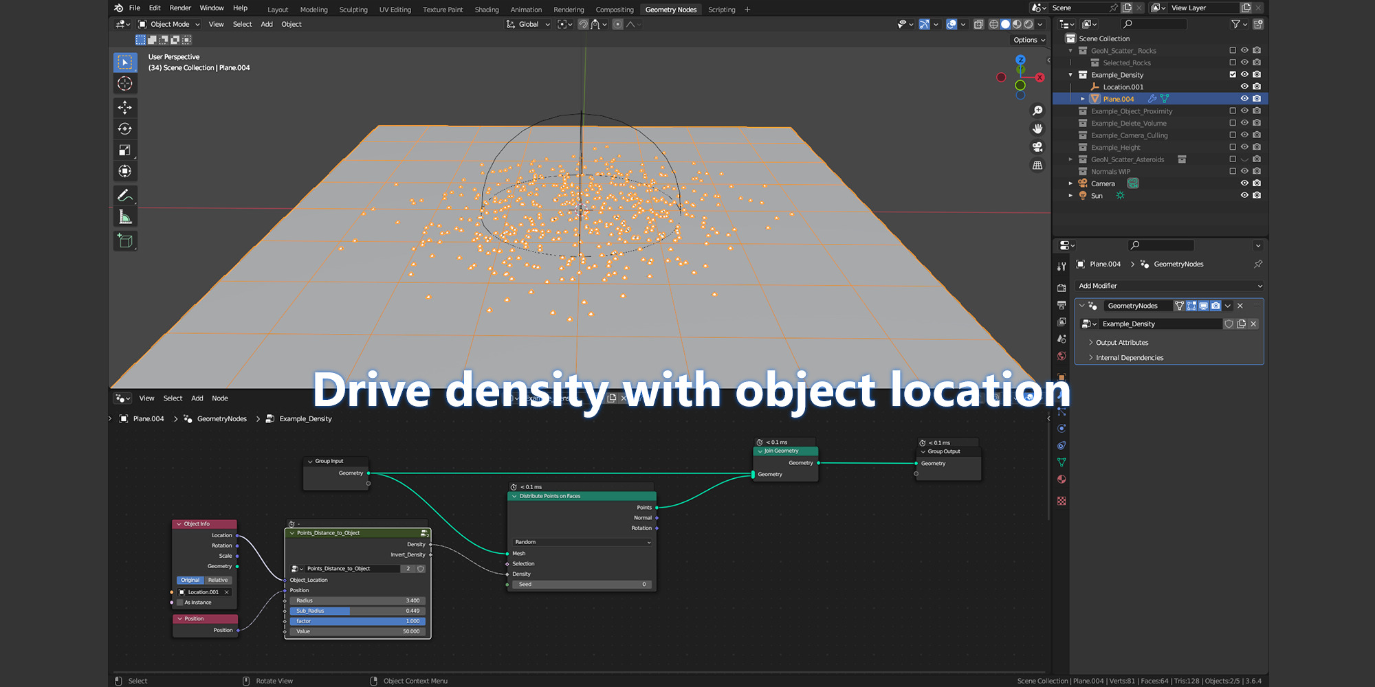Open the Render menu
The image size is (1375, 687).
pos(180,8)
